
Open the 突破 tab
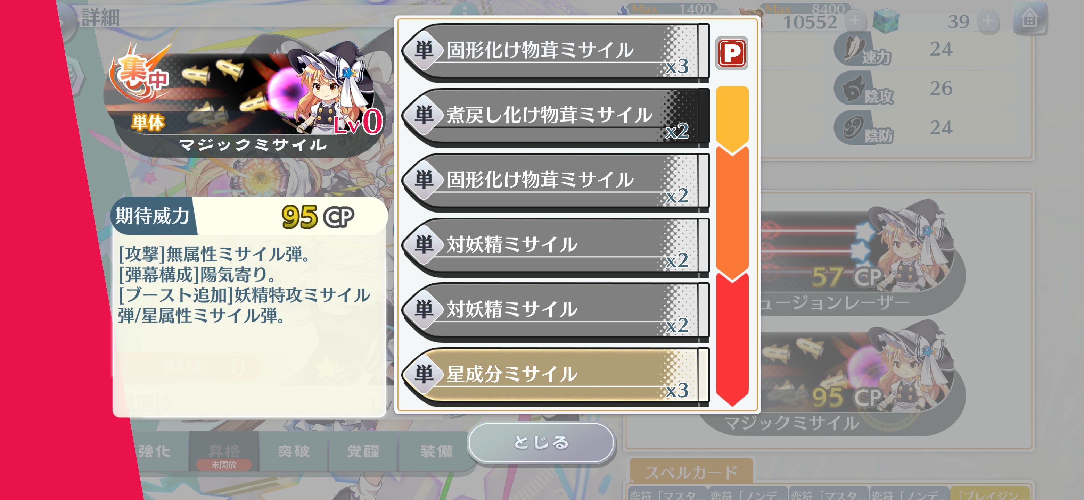(294, 451)
